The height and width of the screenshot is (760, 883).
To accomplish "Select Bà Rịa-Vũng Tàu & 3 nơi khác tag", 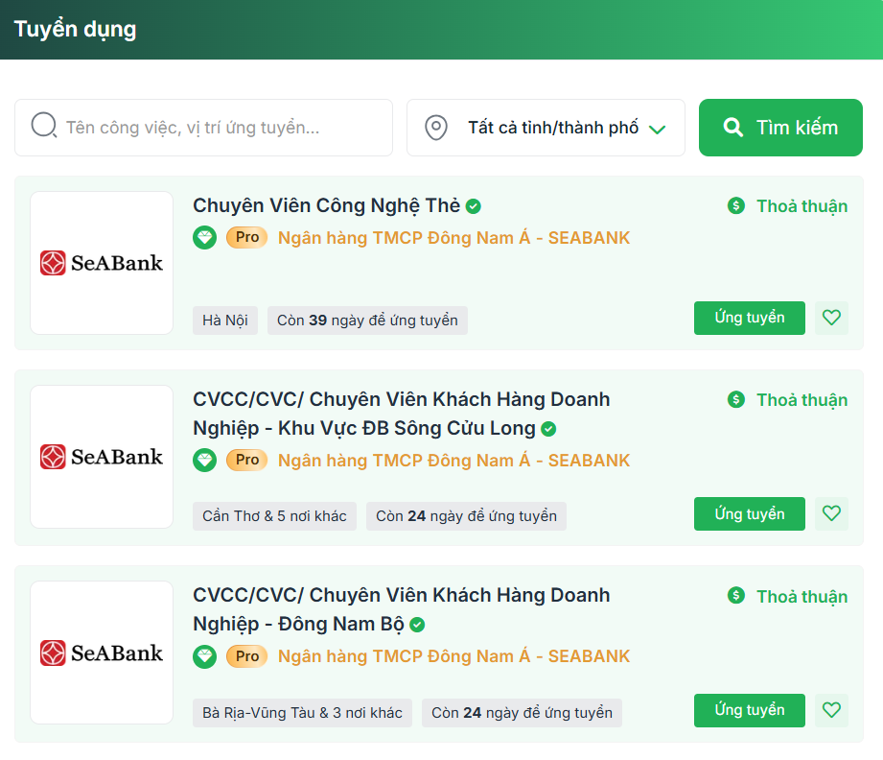I will pos(302,713).
